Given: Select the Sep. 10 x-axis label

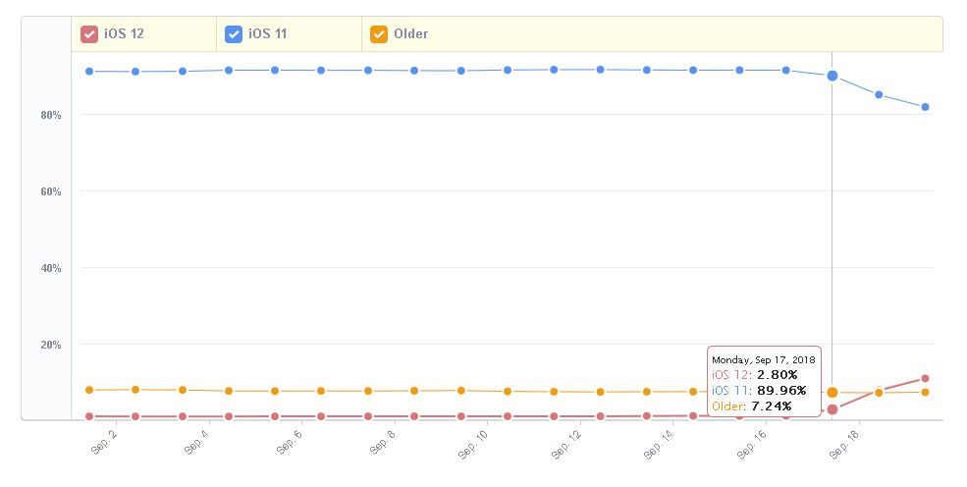Looking at the screenshot, I should [473, 442].
